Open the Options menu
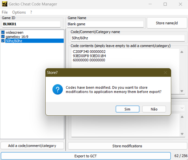Viewport: 188px width, 160px height. (x=19, y=12)
